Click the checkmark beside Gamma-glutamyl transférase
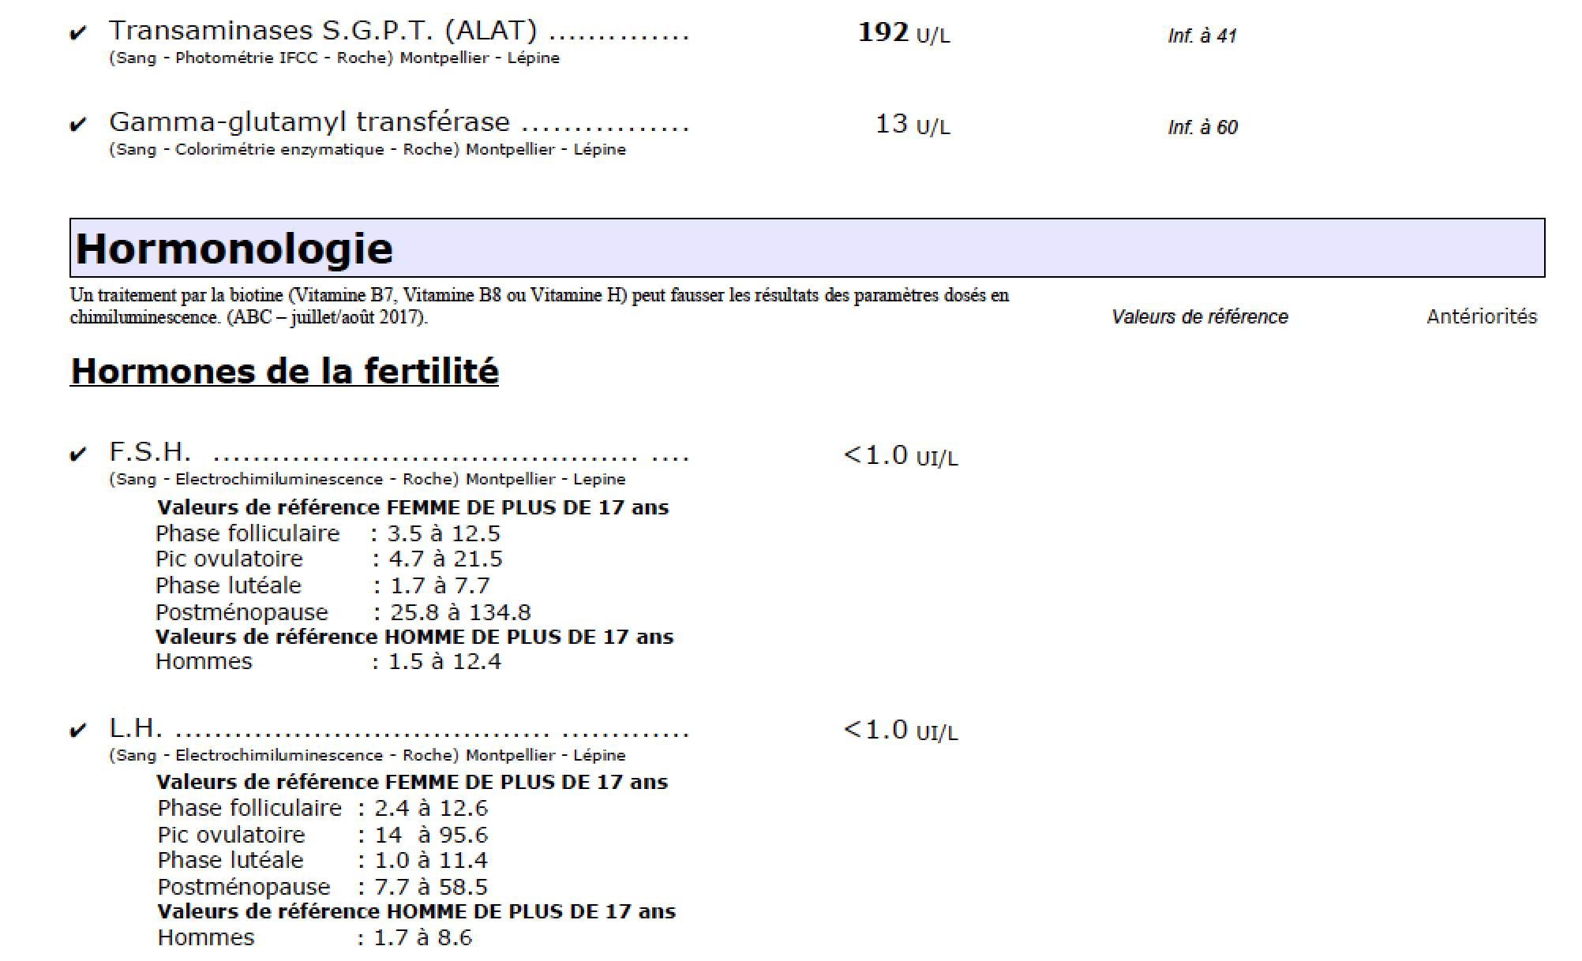The width and height of the screenshot is (1582, 961). pos(77,125)
